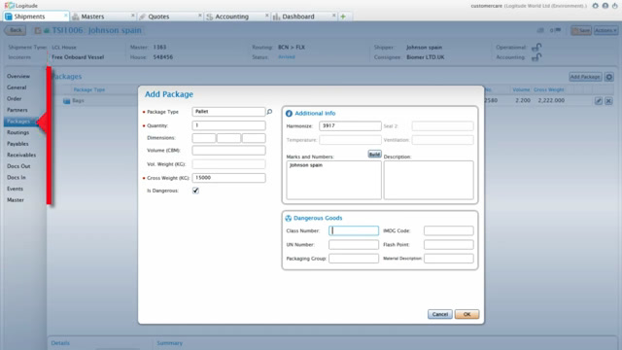Click Add Package button behind dialog
Screen dimensions: 622x350
585,77
